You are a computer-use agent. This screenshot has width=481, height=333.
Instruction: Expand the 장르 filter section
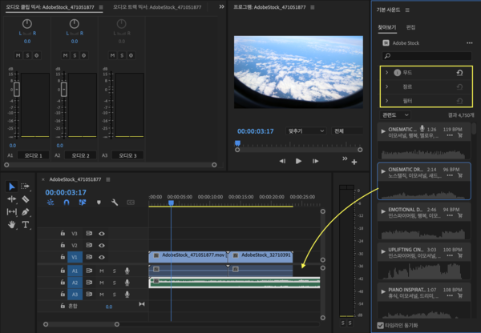386,86
